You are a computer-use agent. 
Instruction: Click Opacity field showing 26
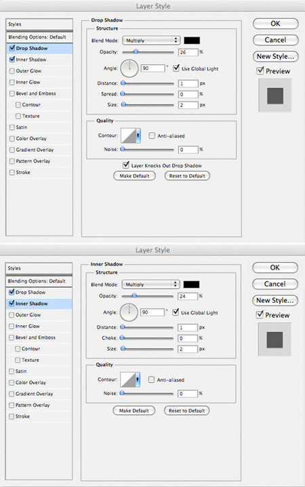tap(188, 52)
